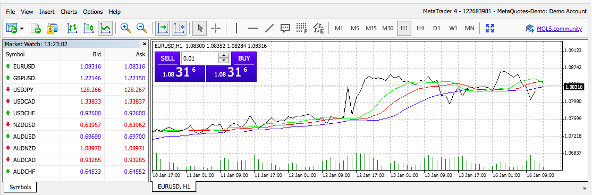The width and height of the screenshot is (592, 195).
Task: Switch to H4 timeframe
Action: pyautogui.click(x=420, y=28)
